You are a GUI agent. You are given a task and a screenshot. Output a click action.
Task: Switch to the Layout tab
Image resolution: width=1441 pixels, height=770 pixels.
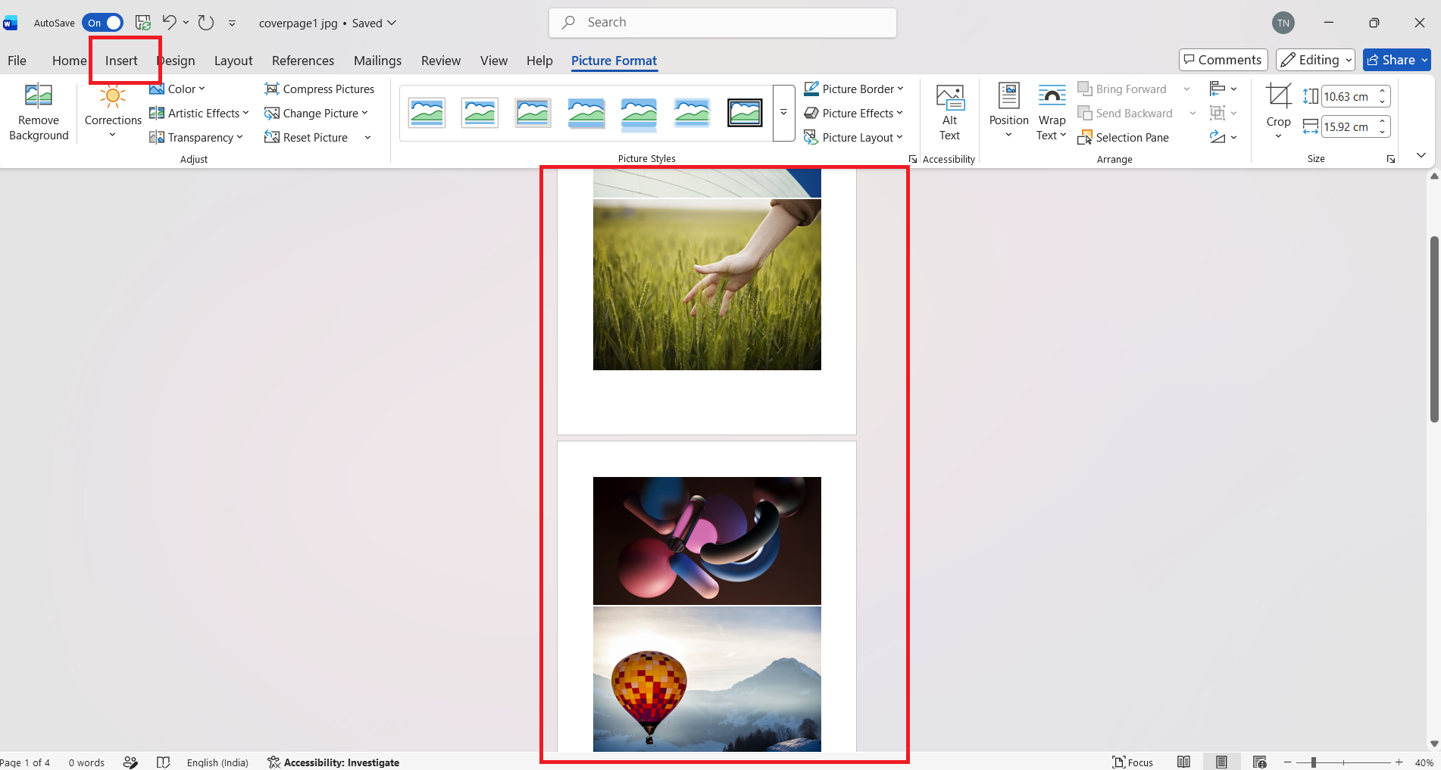click(x=233, y=61)
